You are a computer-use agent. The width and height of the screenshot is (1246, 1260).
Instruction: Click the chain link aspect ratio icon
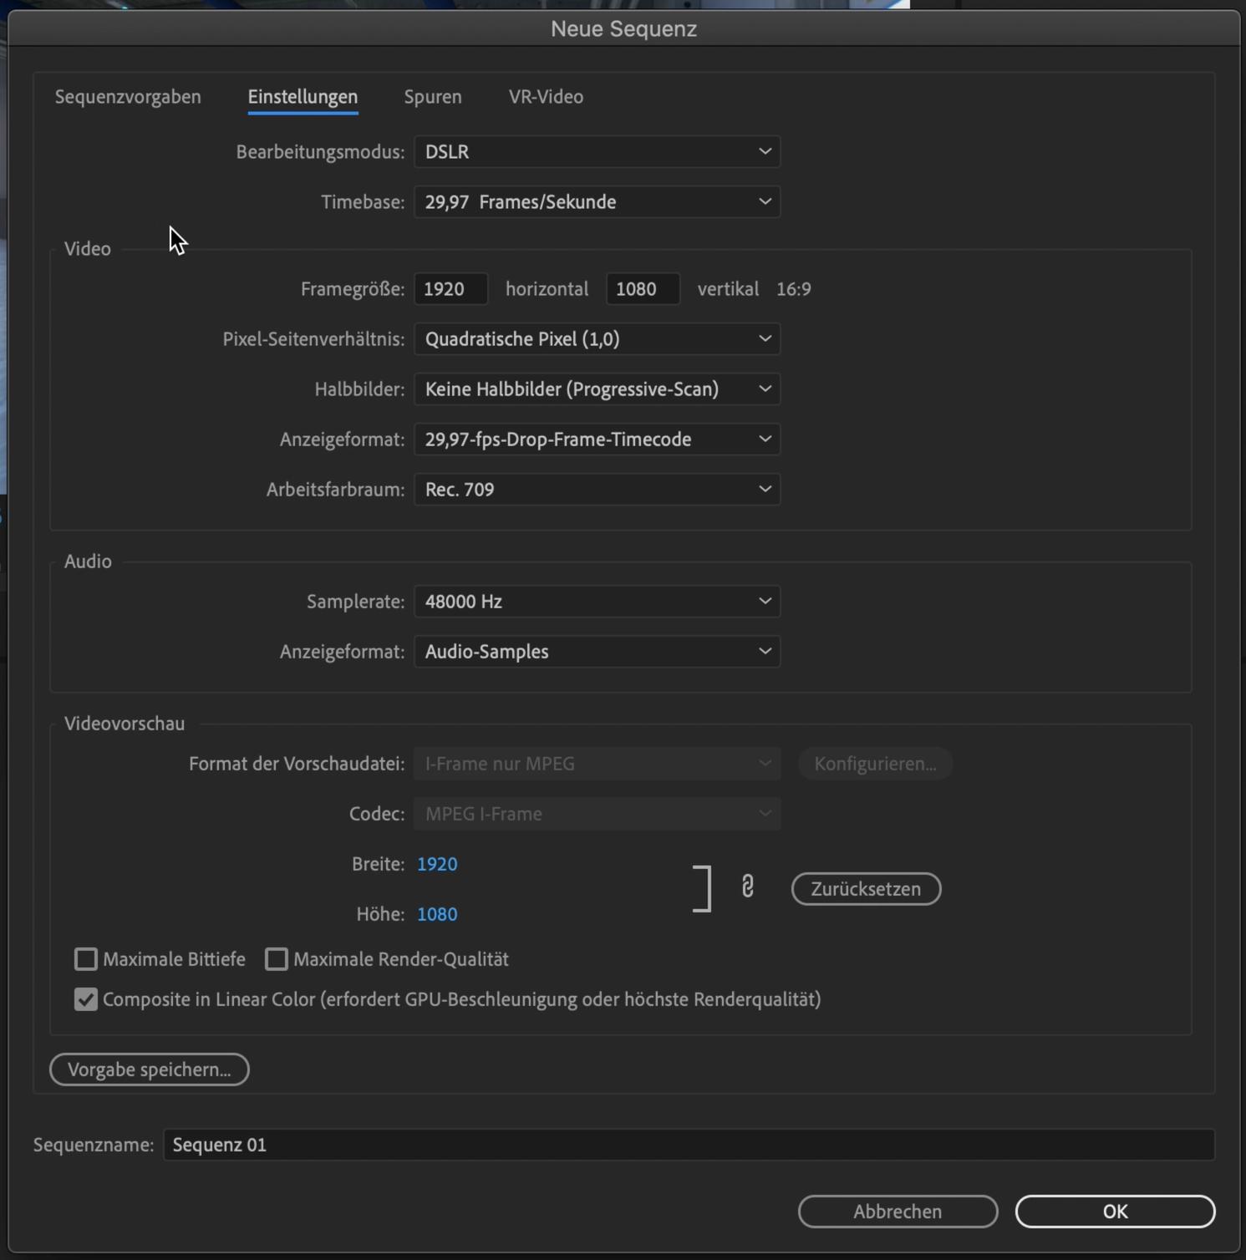(x=747, y=887)
